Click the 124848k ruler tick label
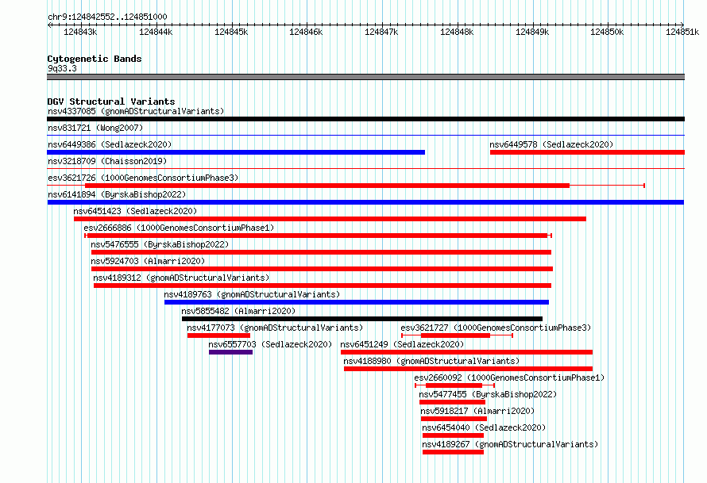This screenshot has height=483, width=707. click(457, 32)
